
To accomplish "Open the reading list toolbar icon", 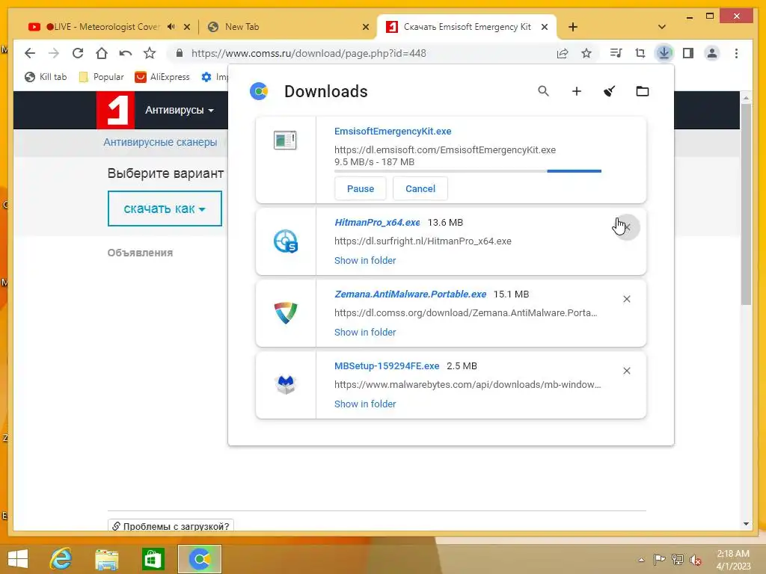I will tap(616, 53).
